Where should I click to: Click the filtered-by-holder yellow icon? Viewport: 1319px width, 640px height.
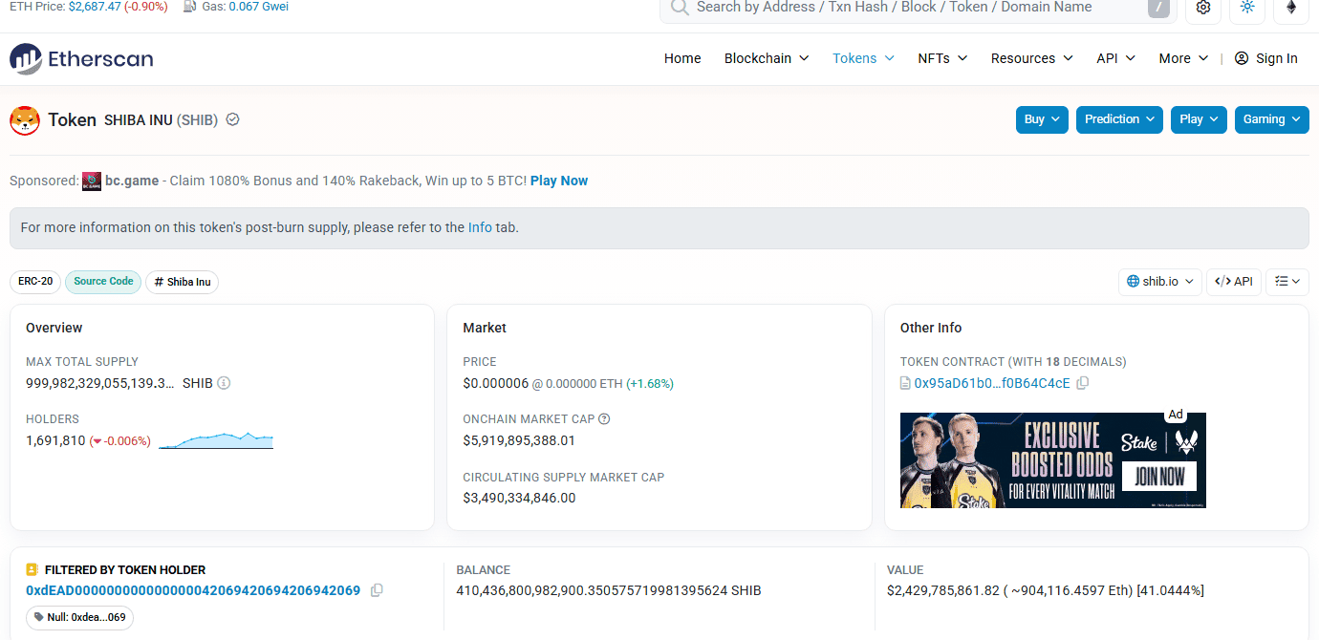tap(32, 569)
